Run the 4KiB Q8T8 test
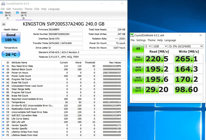Screen dimensions: 206x140 pos(138,69)
